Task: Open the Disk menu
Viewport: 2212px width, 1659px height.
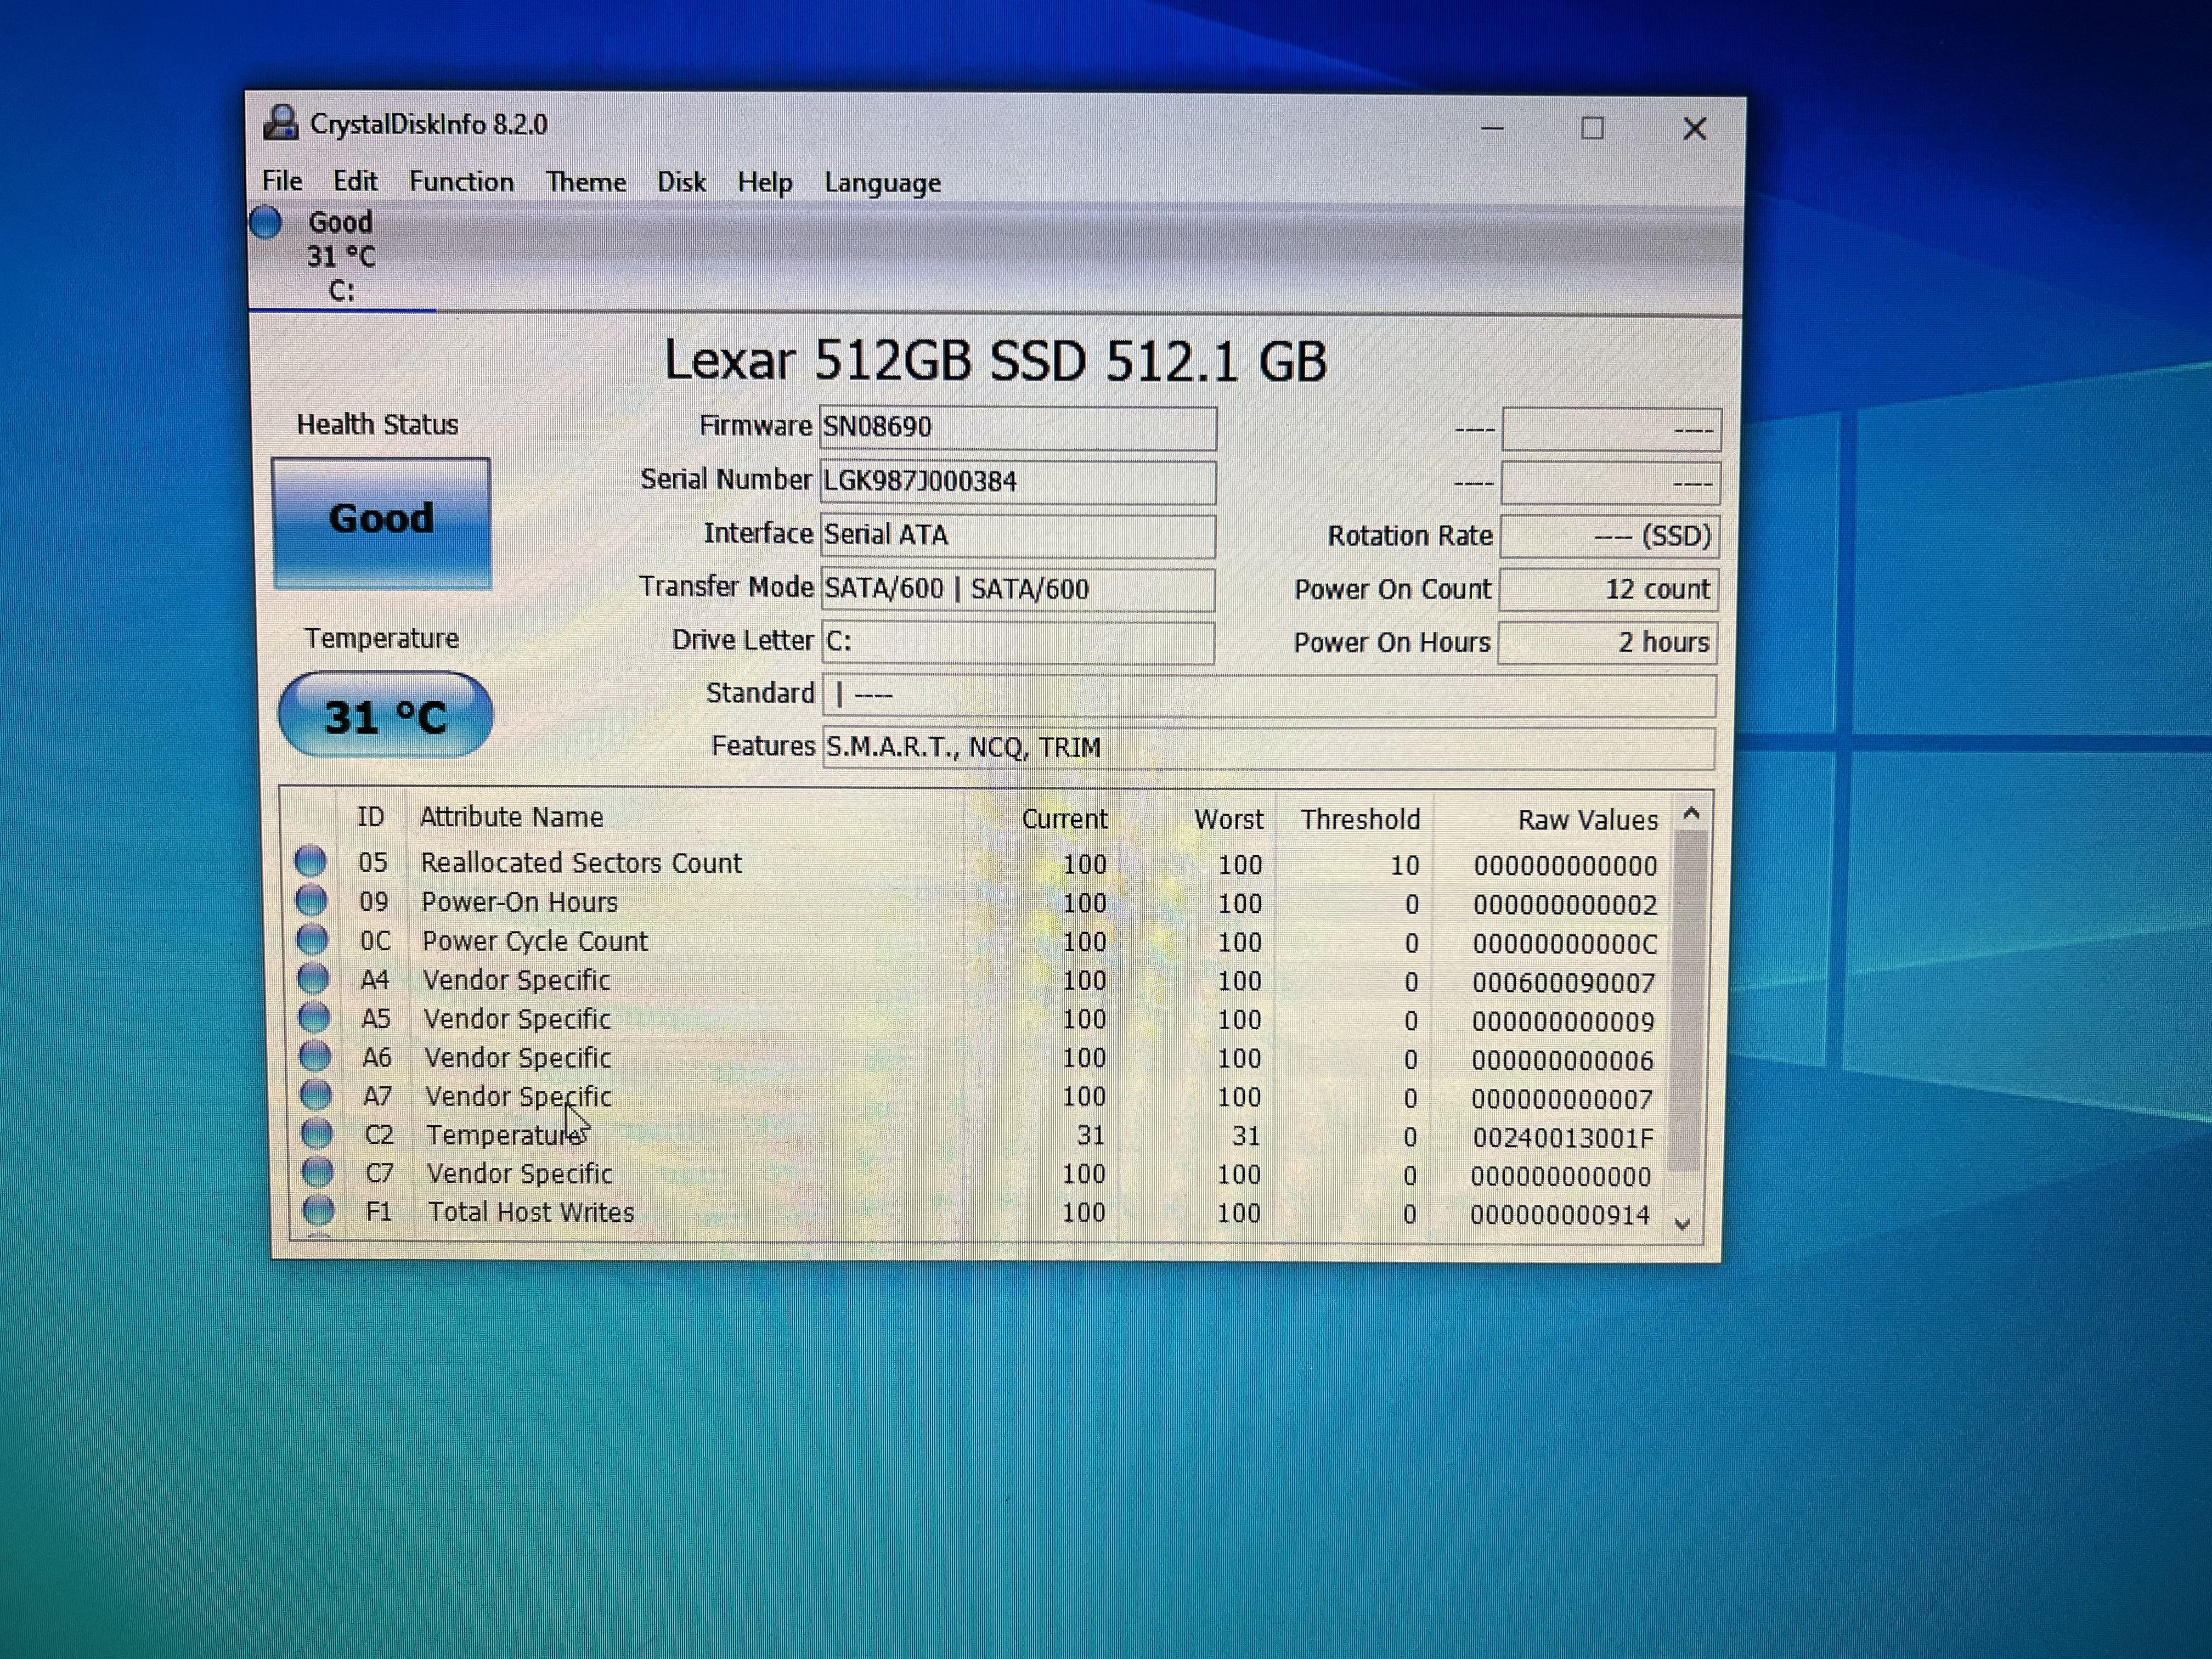Action: click(x=681, y=182)
